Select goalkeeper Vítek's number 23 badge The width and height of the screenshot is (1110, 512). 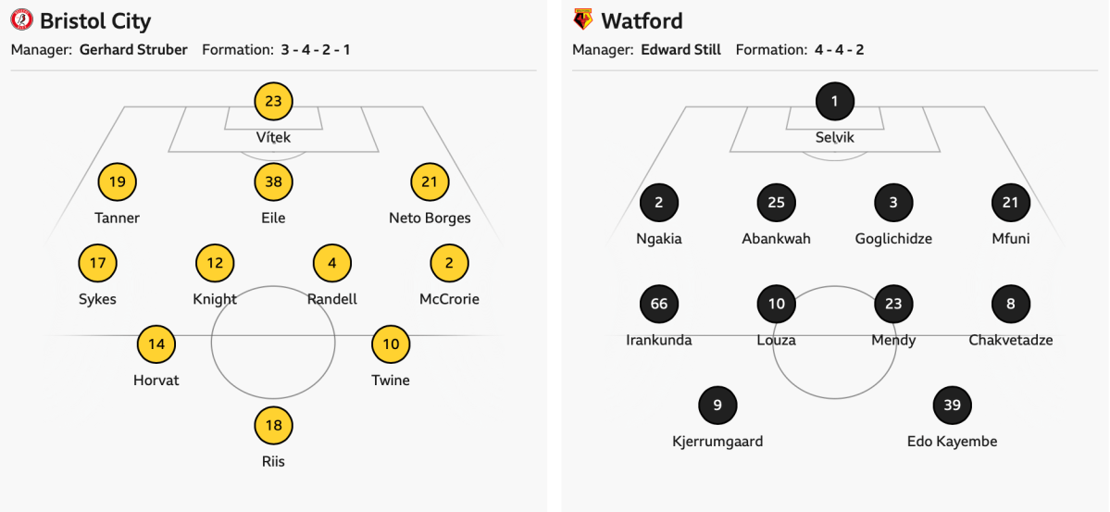(x=273, y=101)
